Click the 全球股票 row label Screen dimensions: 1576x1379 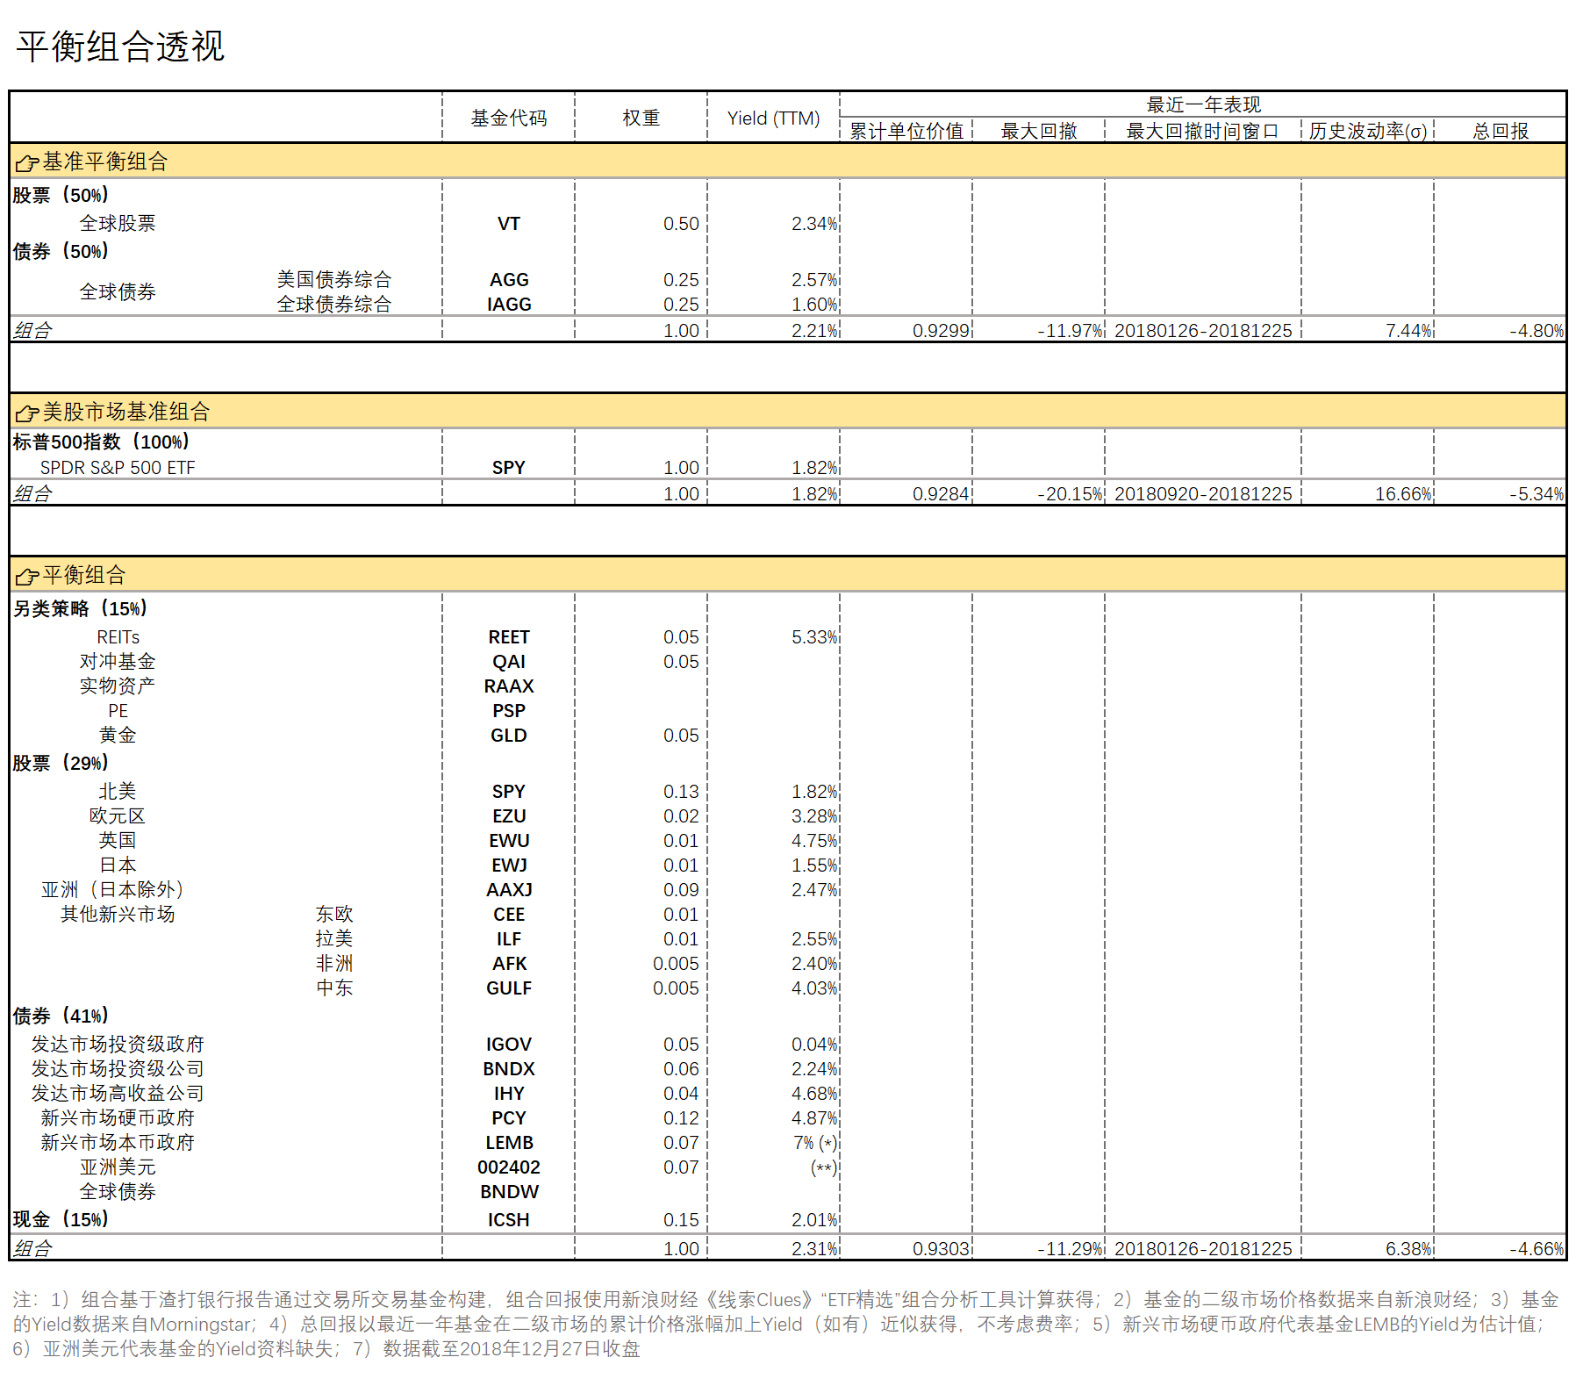click(118, 223)
